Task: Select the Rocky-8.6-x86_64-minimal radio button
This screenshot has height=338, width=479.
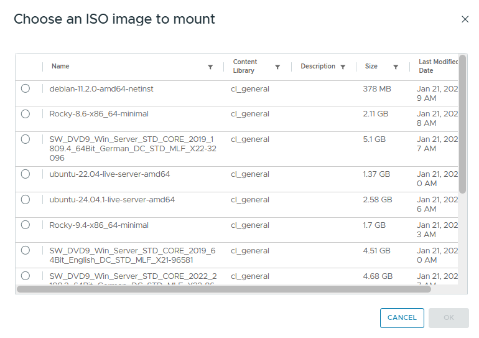Action: click(26, 114)
